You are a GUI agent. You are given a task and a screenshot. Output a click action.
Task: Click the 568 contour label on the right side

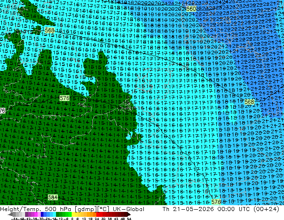pos(249,101)
